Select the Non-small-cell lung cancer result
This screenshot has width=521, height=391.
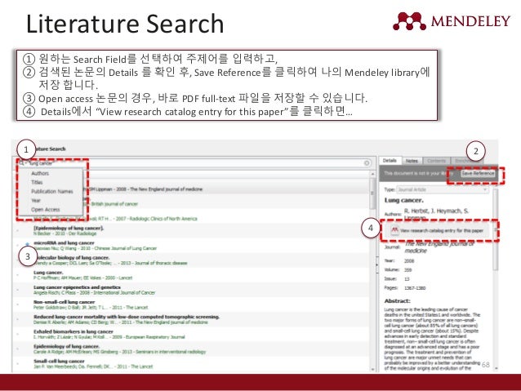tap(193, 304)
